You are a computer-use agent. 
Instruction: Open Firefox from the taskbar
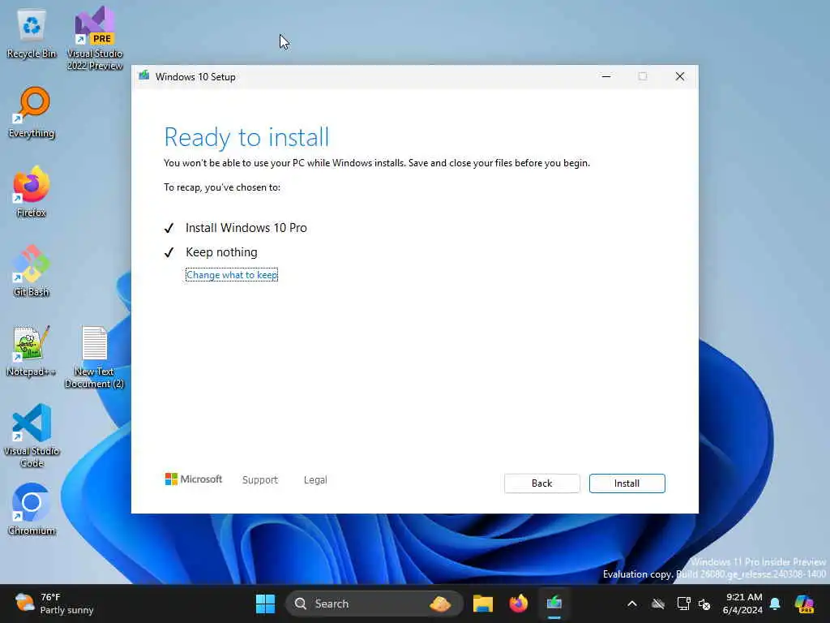coord(518,604)
